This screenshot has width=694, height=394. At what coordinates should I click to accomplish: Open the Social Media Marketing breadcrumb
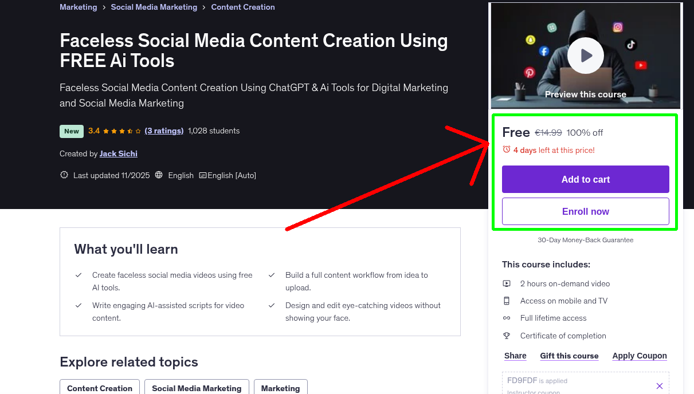click(154, 7)
